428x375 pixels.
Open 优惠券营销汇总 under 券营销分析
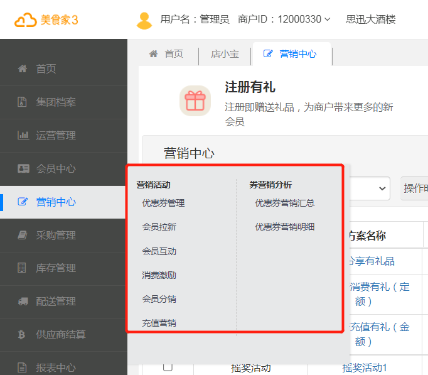point(284,203)
